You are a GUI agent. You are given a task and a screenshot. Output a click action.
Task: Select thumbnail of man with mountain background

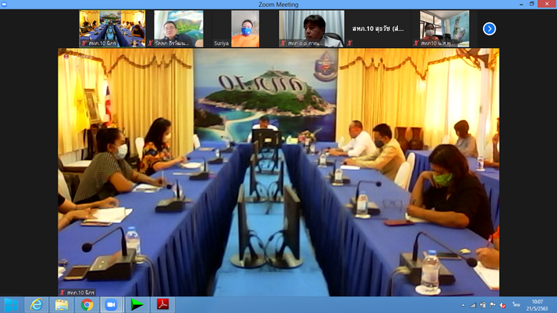coord(179,29)
